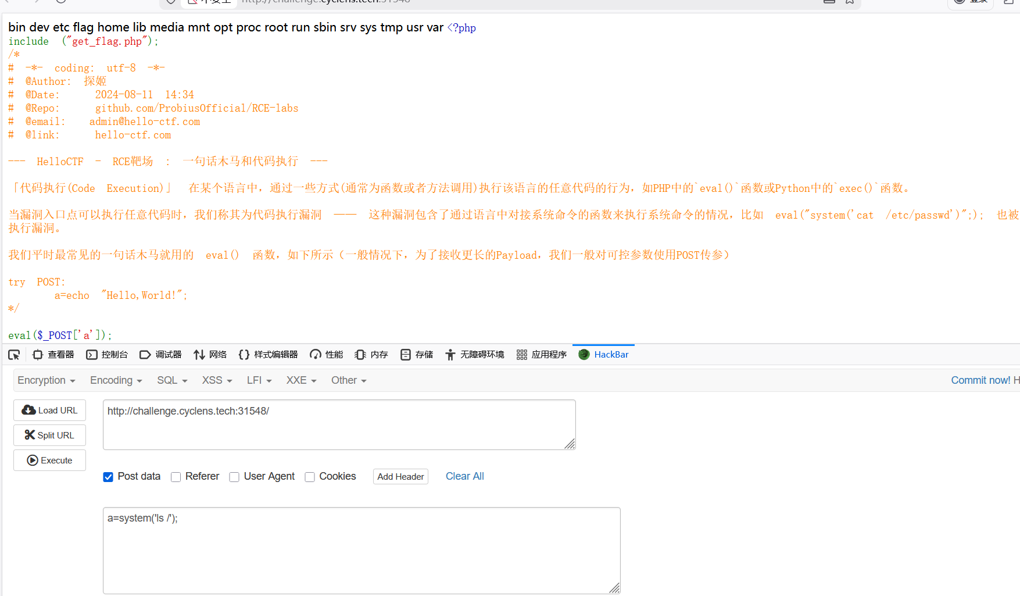
Task: Switch to the Debugger (调试器) tab
Action: (160, 355)
